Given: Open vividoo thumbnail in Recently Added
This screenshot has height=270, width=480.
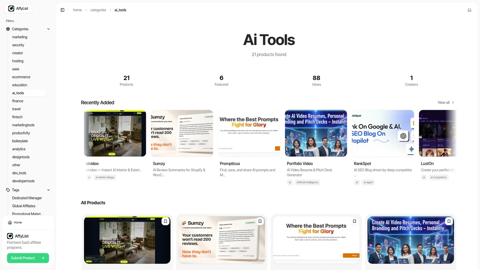Looking at the screenshot, I should (115, 133).
